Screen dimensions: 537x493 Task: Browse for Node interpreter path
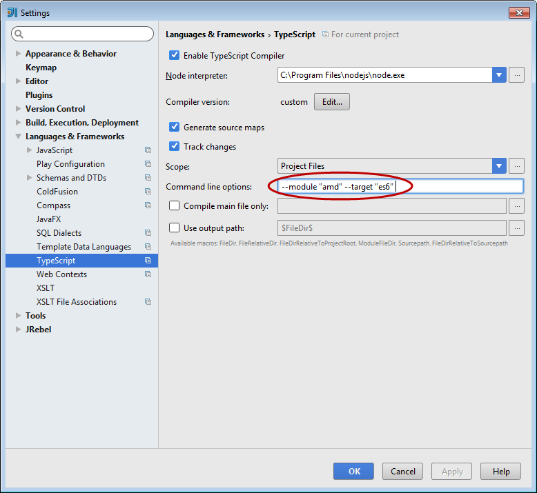(x=516, y=75)
